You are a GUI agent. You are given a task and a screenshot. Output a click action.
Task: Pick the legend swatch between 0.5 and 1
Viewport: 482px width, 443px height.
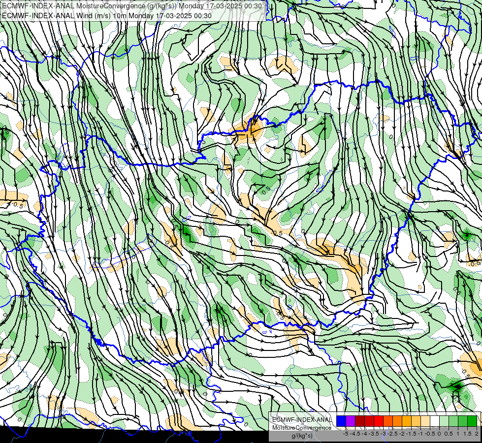[453, 421]
